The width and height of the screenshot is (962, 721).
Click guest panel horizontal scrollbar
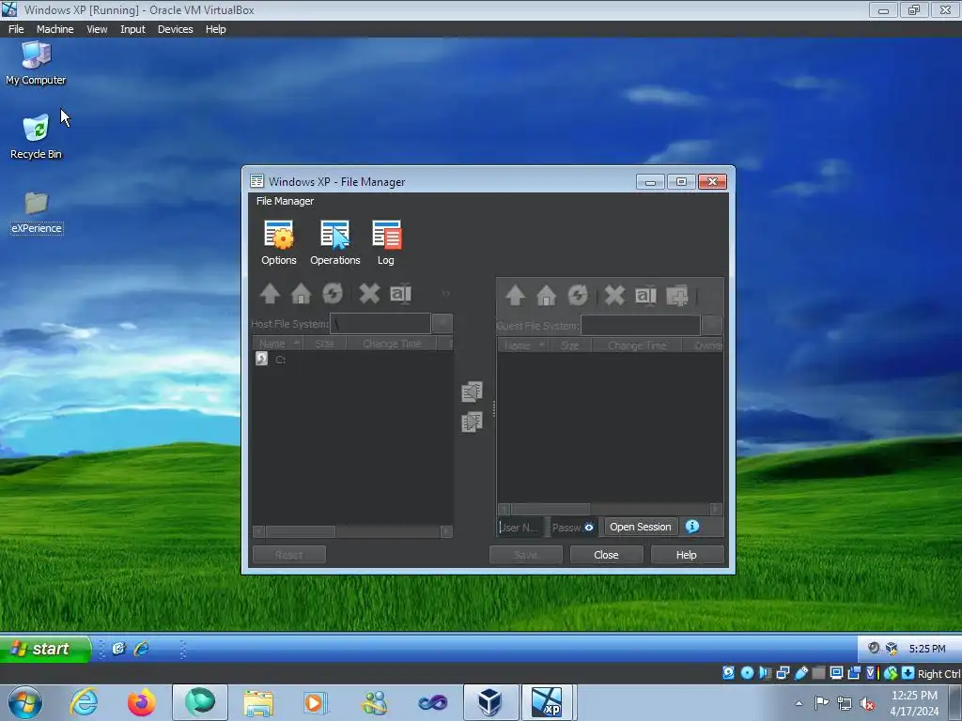(x=610, y=509)
